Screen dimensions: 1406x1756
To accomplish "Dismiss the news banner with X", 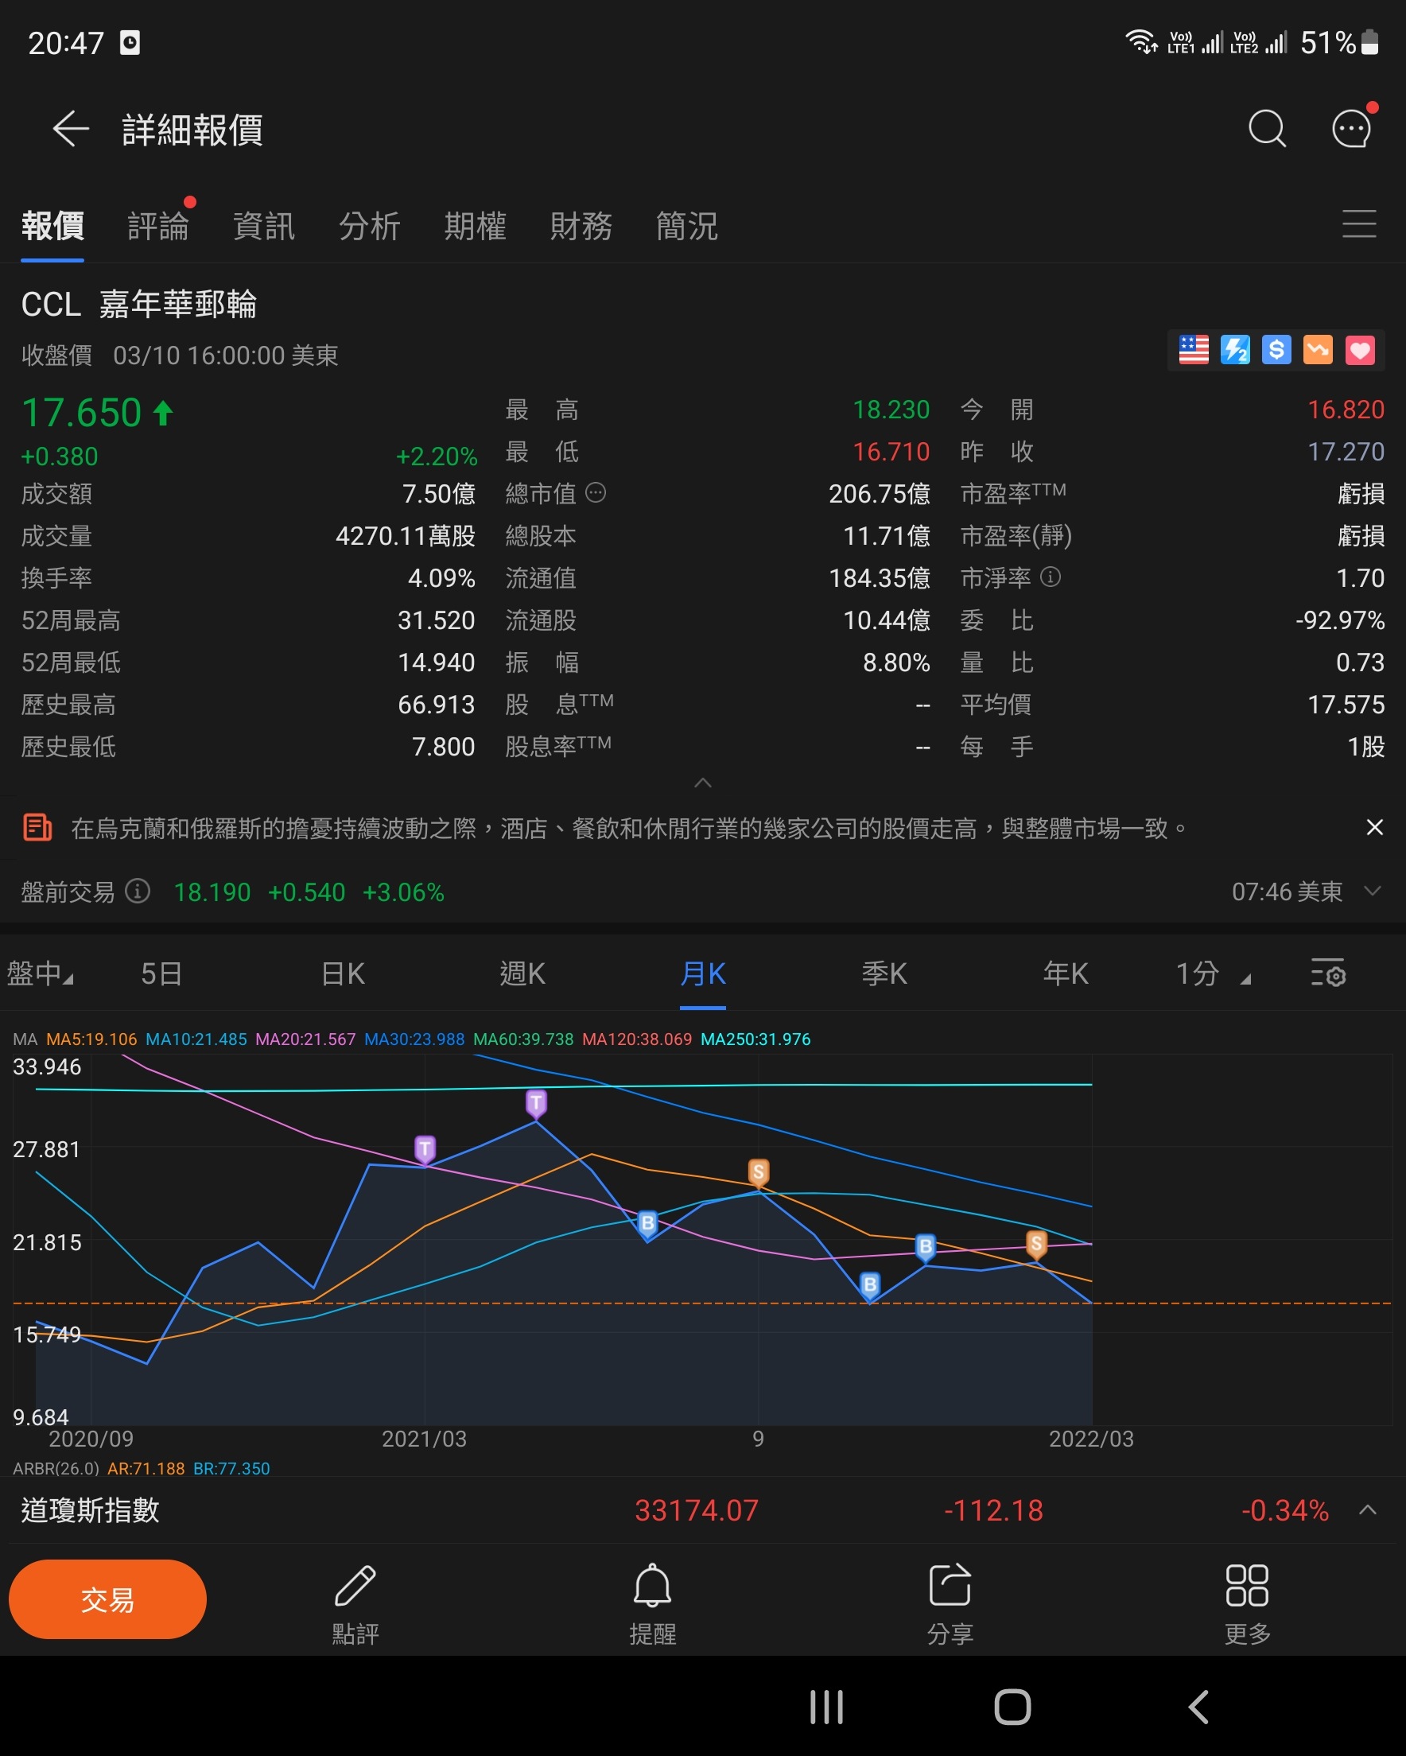I will coord(1374,828).
